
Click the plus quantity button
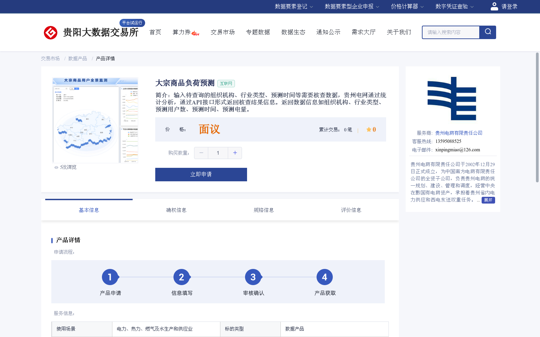point(235,153)
